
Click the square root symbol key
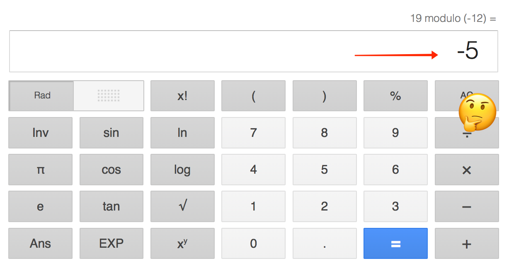coord(182,206)
